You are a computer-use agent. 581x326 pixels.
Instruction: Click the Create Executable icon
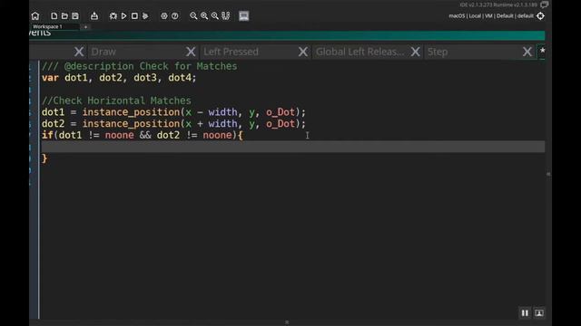point(94,16)
